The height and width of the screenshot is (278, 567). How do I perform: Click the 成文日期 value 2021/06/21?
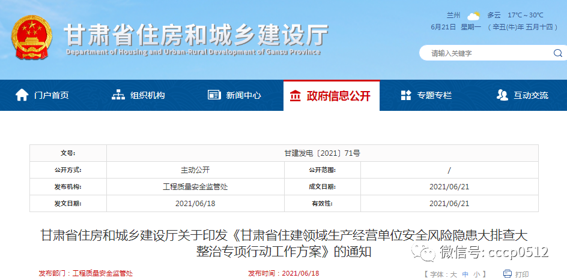coord(449,187)
